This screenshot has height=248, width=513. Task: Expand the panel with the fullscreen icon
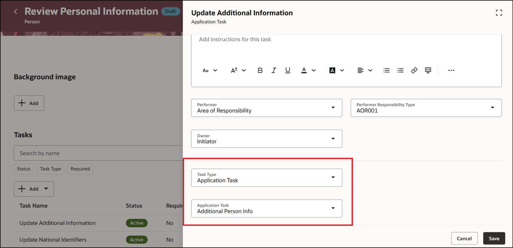click(x=499, y=13)
